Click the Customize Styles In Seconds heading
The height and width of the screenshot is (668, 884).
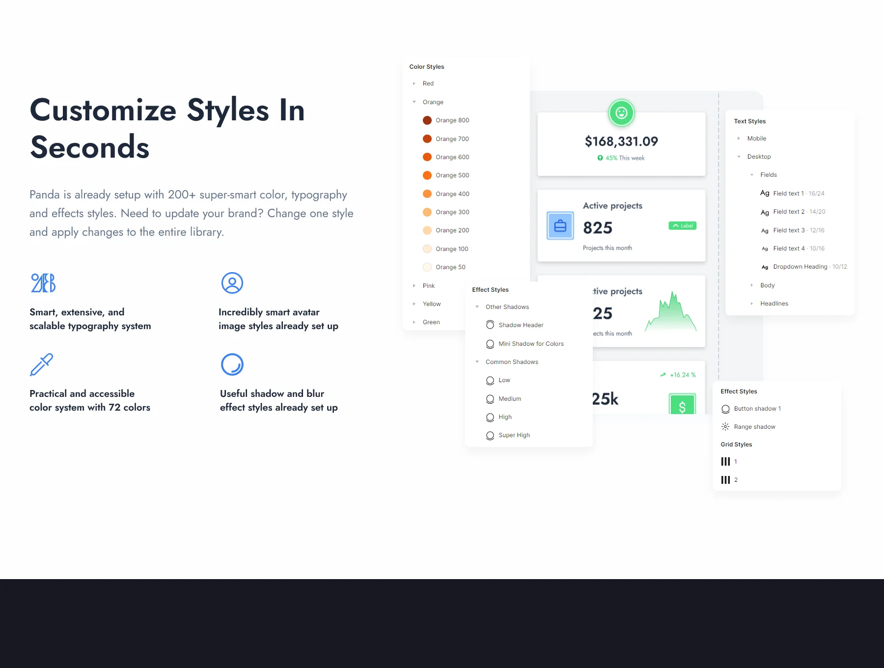coord(167,128)
